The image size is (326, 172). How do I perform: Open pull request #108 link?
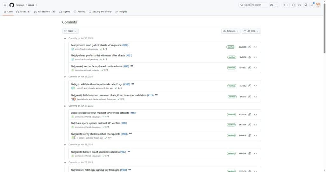point(124,134)
